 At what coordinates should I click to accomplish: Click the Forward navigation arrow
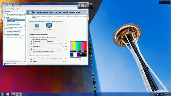click(13, 9)
